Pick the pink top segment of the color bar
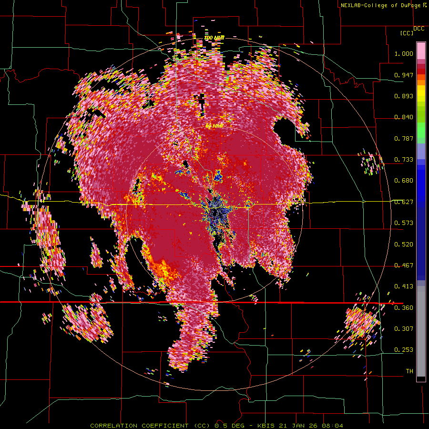Screen dimensions: 429x429 421,51
